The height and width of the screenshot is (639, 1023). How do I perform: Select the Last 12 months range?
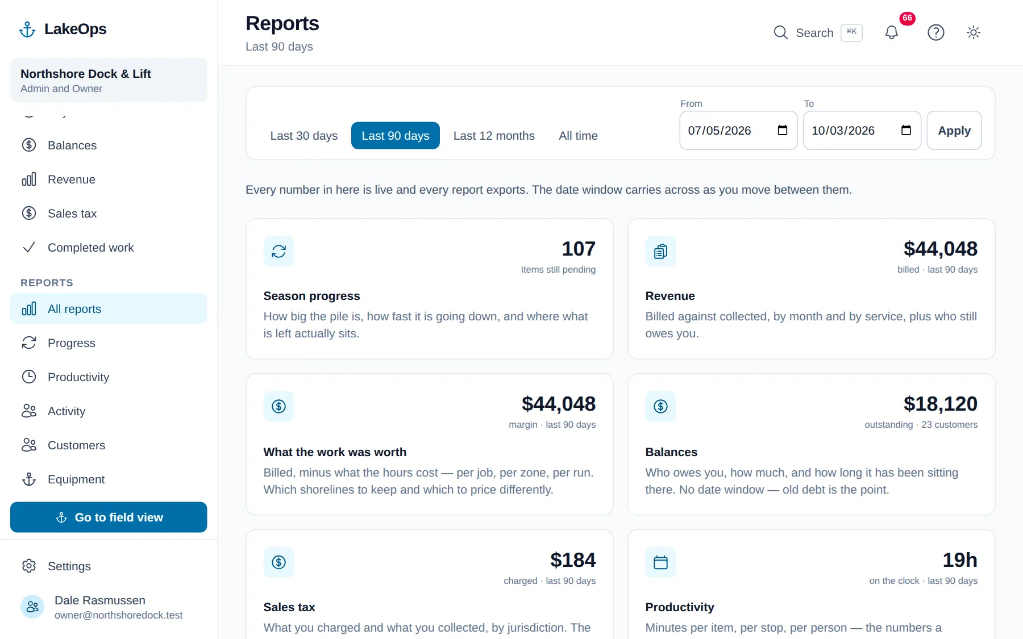[x=494, y=136]
